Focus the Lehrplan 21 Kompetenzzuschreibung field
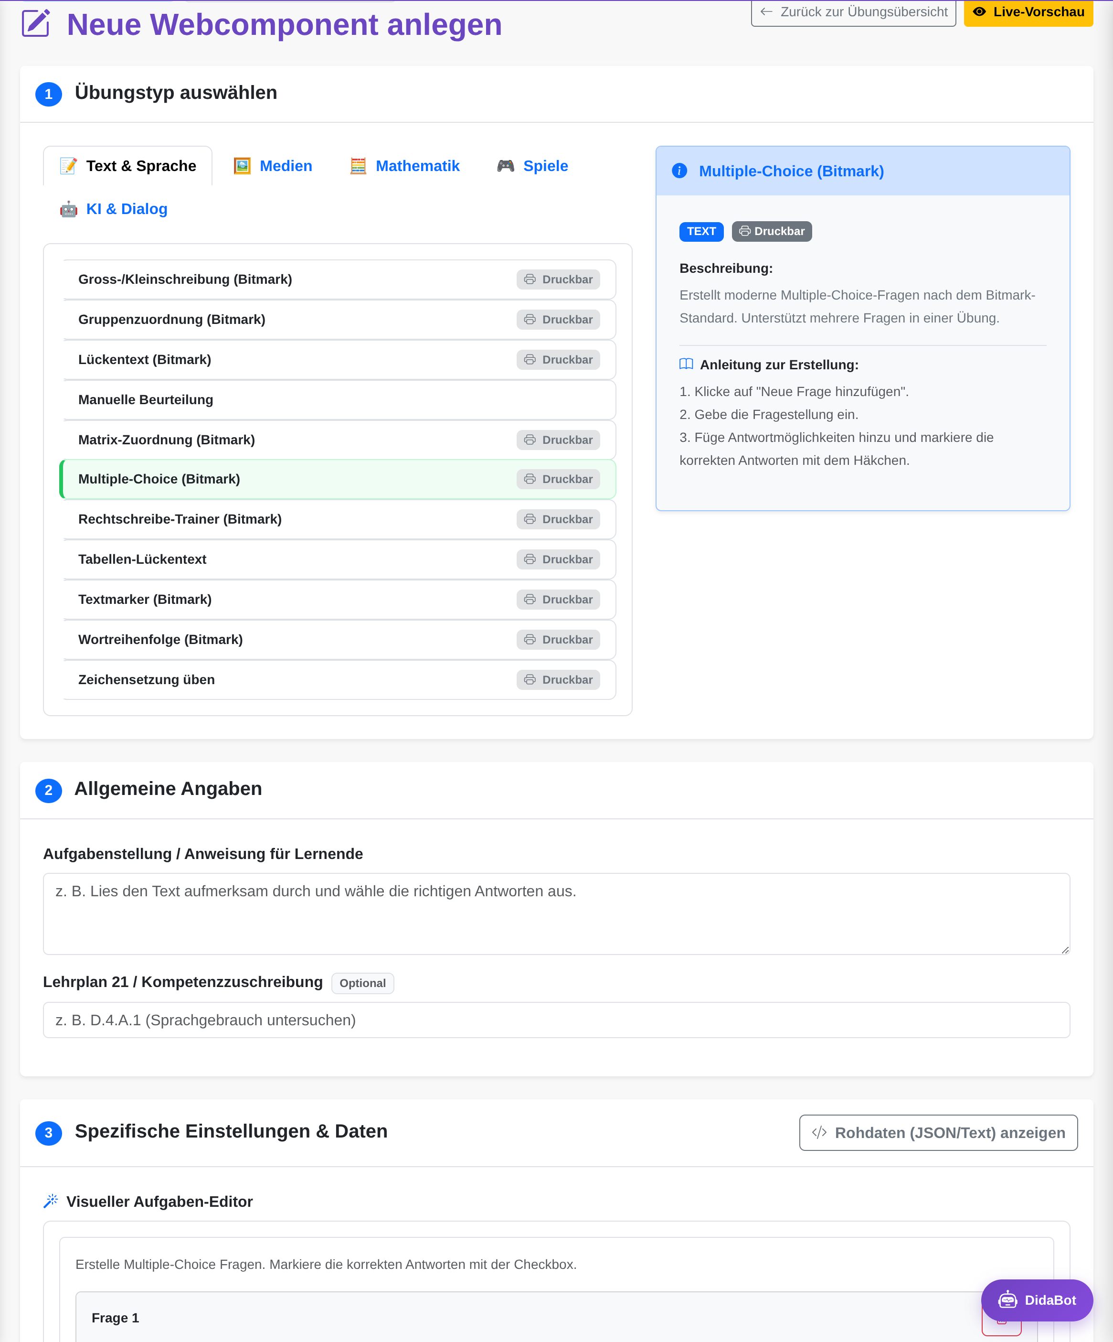Viewport: 1113px width, 1342px height. (x=556, y=1020)
